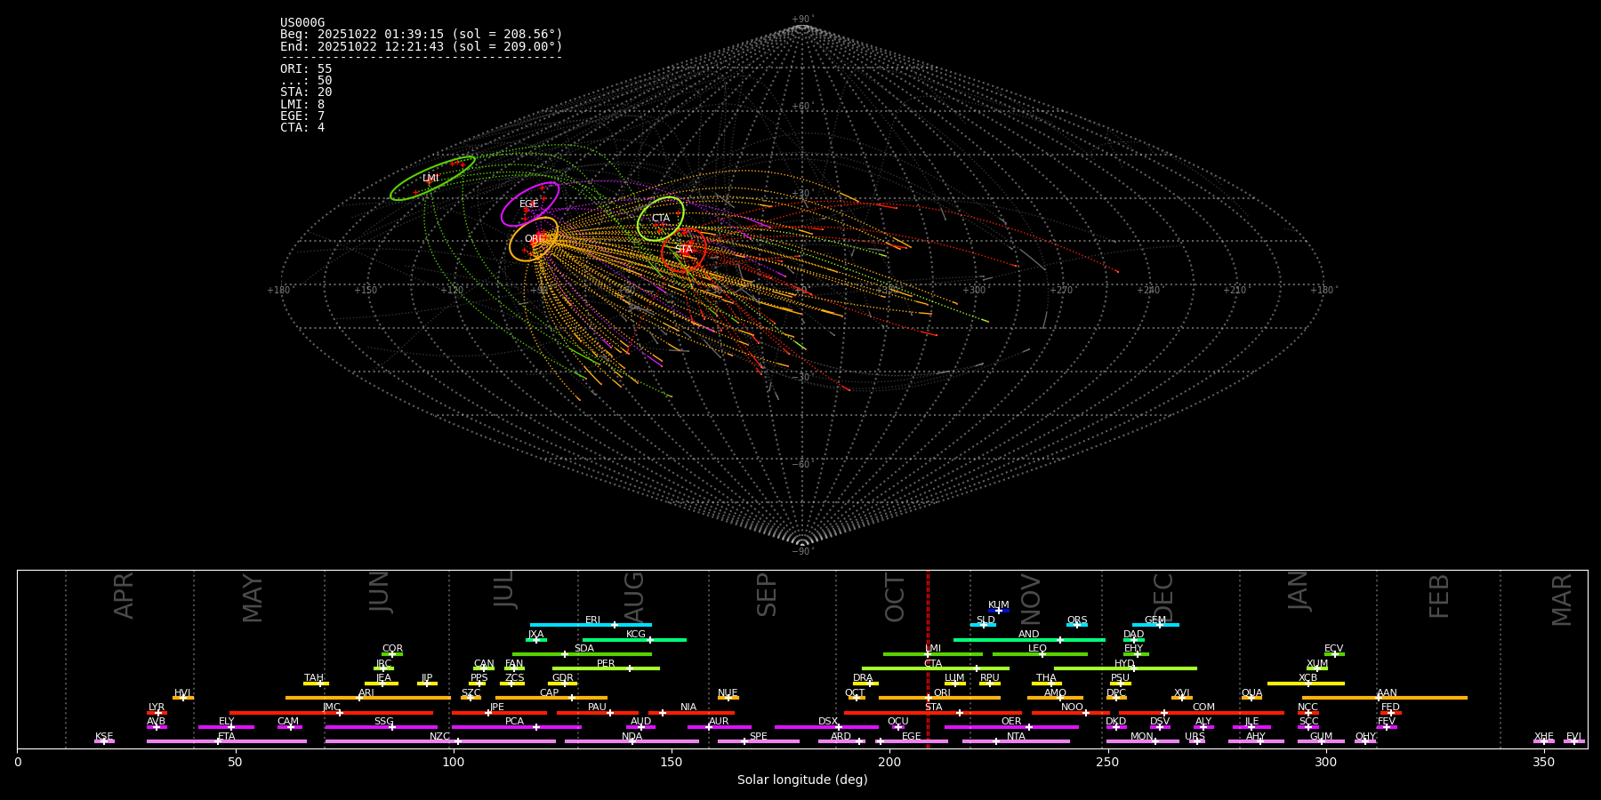Image resolution: width=1601 pixels, height=800 pixels.
Task: Select the ORI radiant label on sky map
Action: click(x=533, y=239)
